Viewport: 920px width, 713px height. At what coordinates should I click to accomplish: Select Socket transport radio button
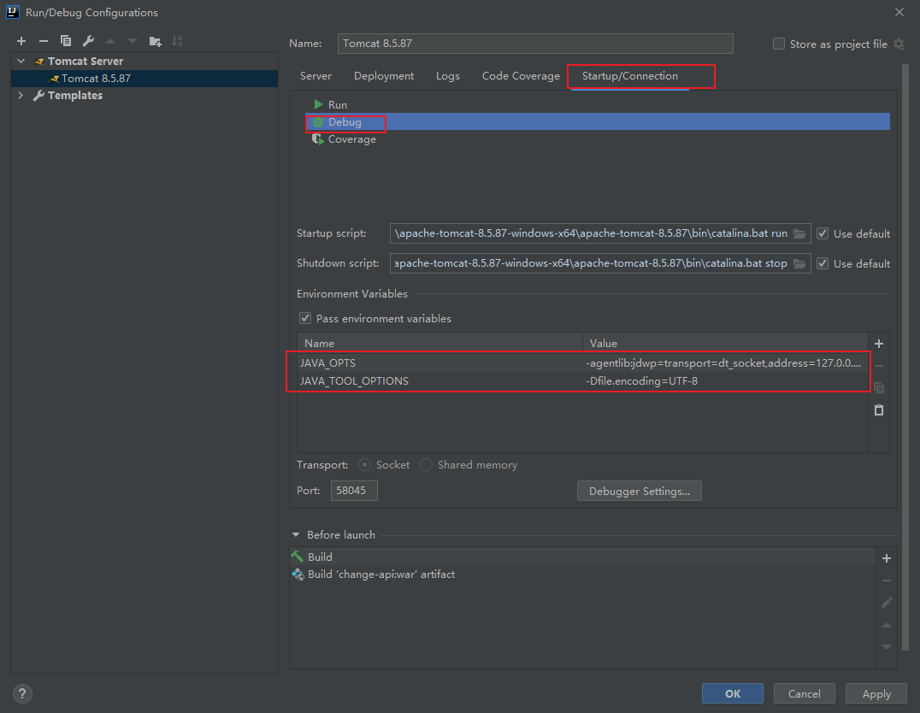[x=365, y=465]
